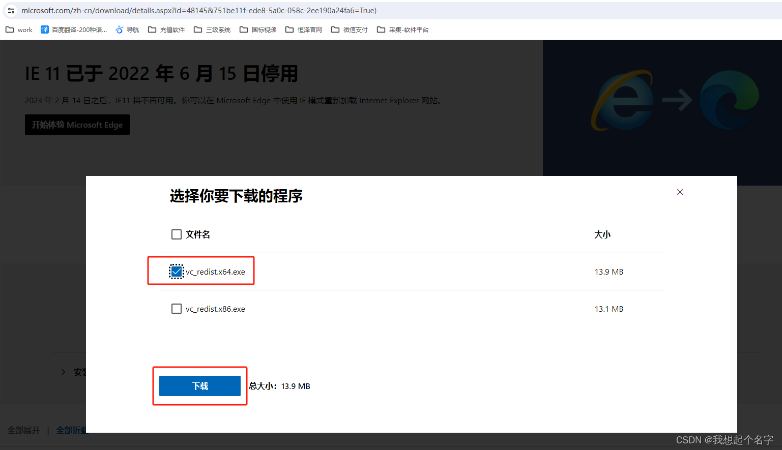
Task: Open the 恒泽官网 bookmarks folder
Action: (x=304, y=29)
